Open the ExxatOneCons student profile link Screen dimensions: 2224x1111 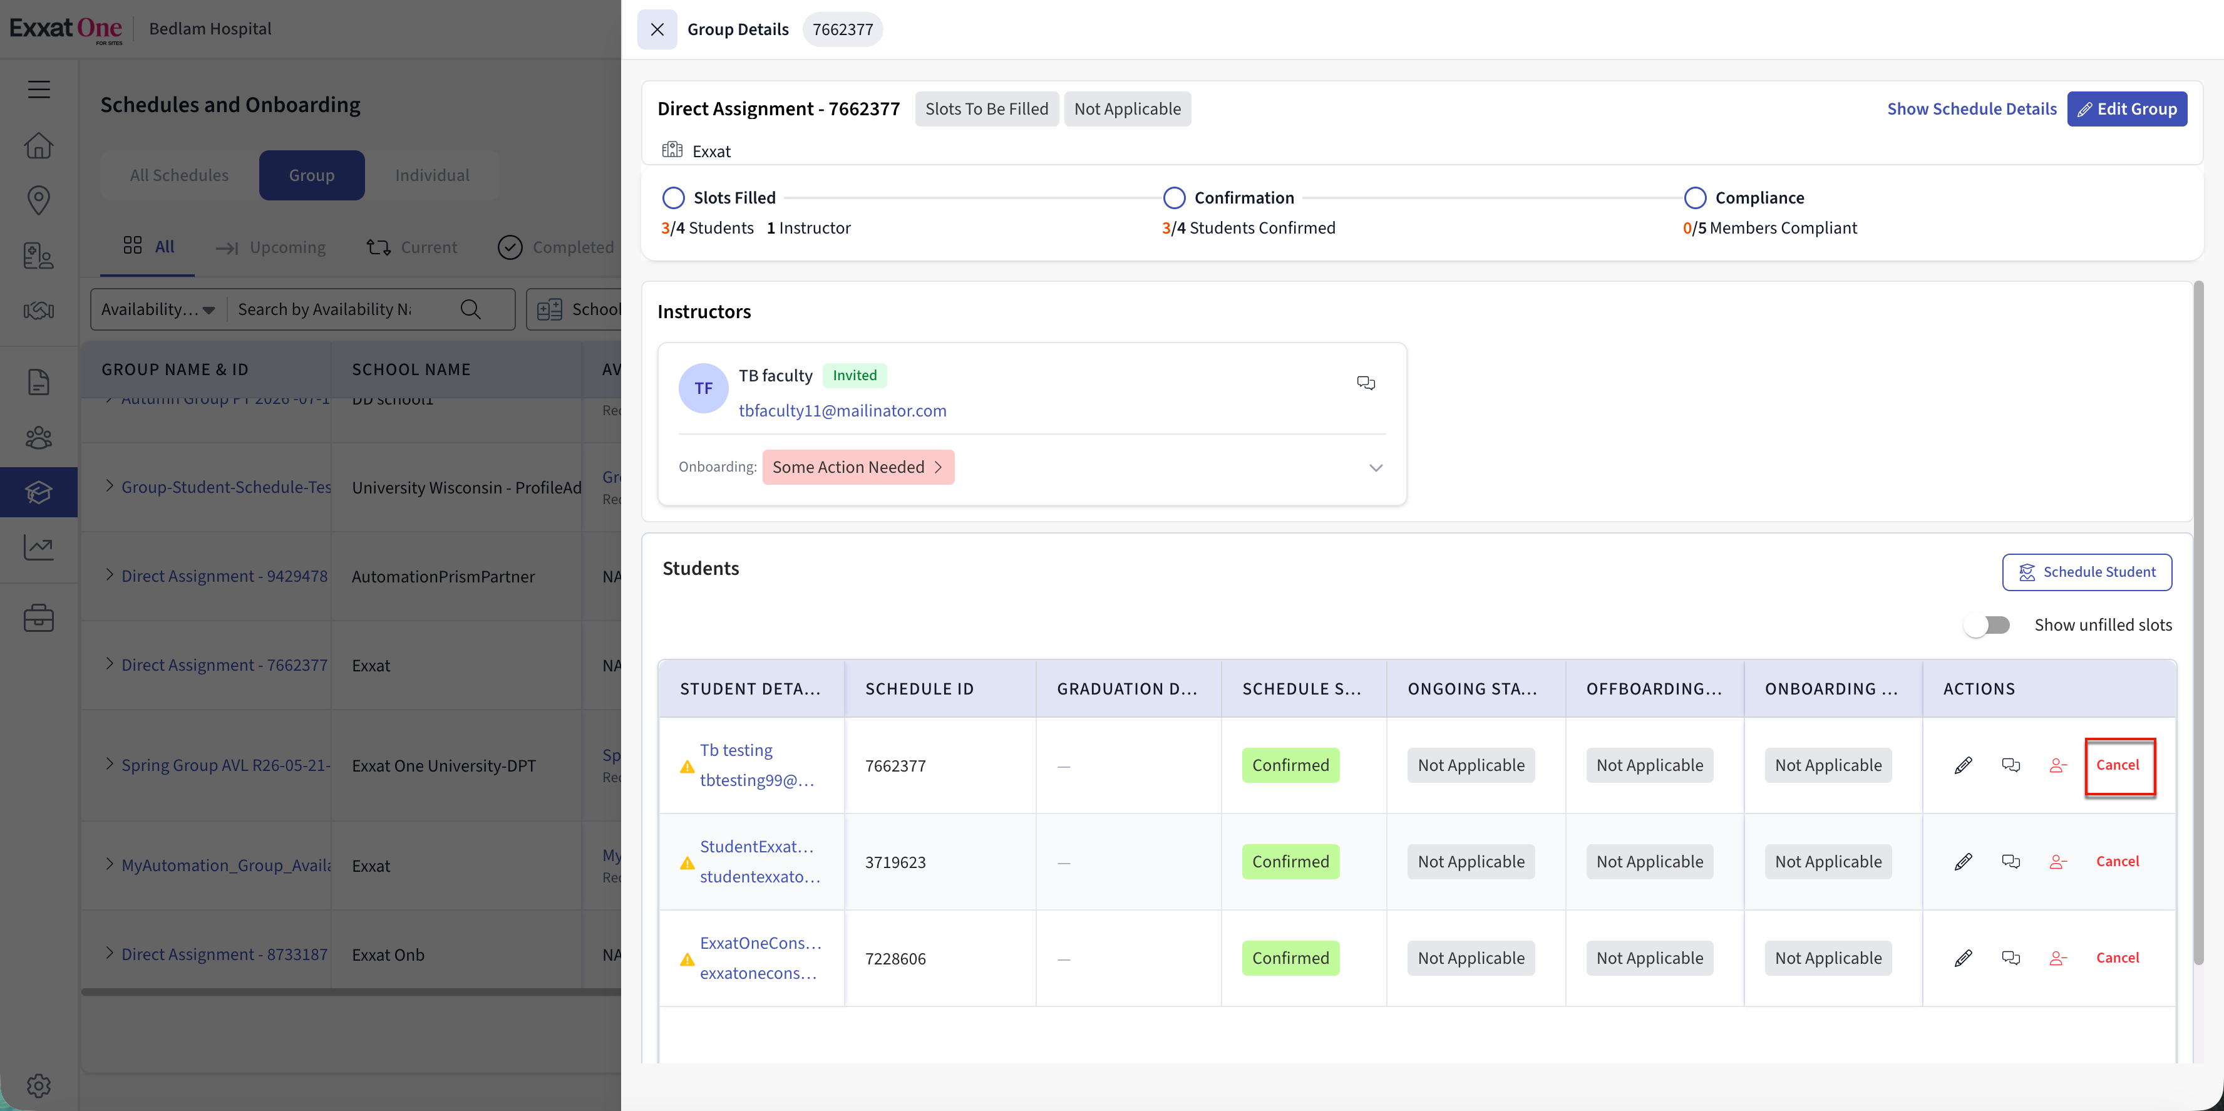tap(761, 944)
